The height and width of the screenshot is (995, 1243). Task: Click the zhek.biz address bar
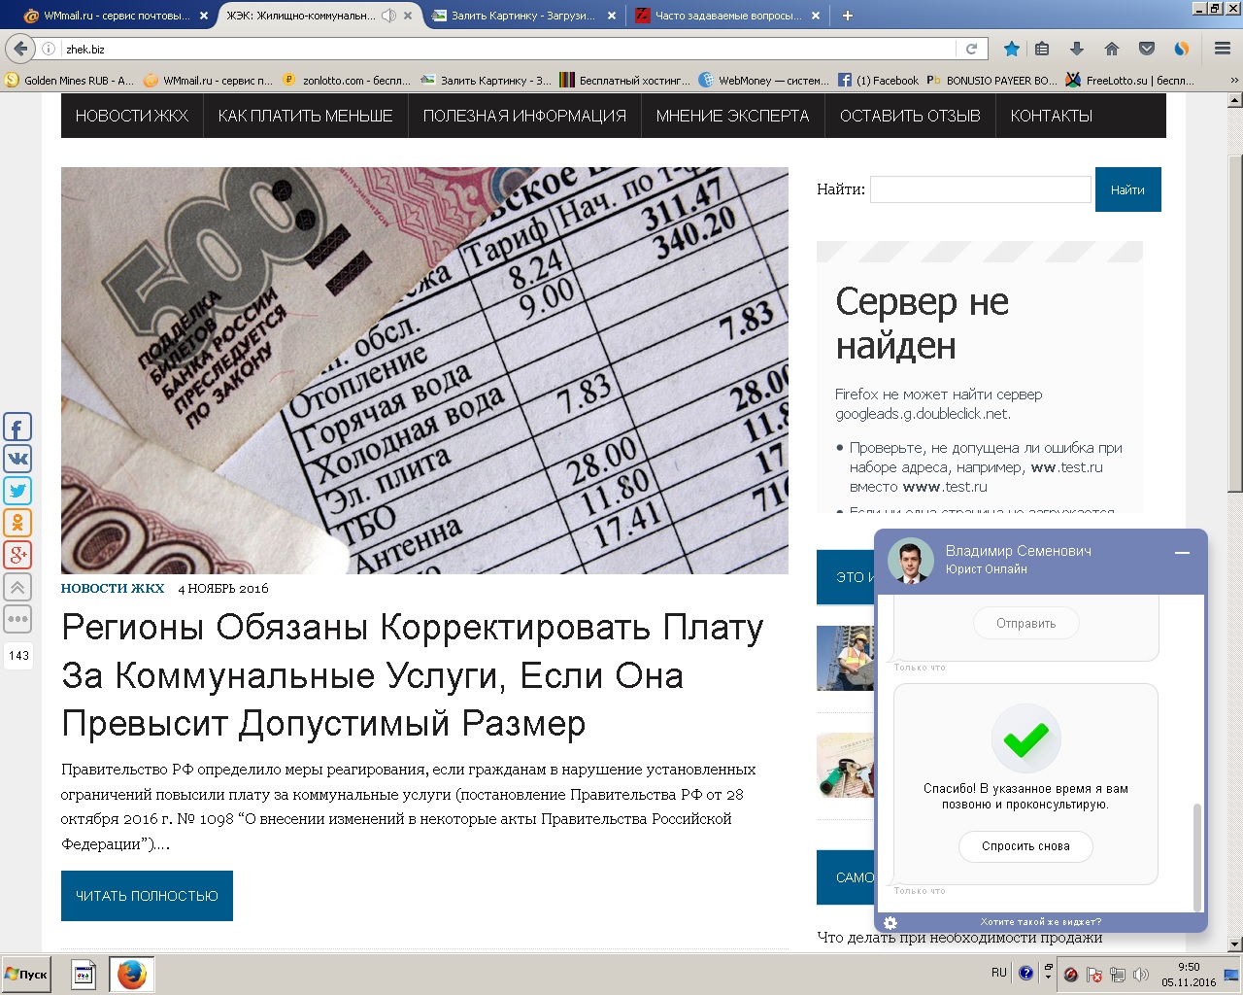pyautogui.click(x=505, y=49)
